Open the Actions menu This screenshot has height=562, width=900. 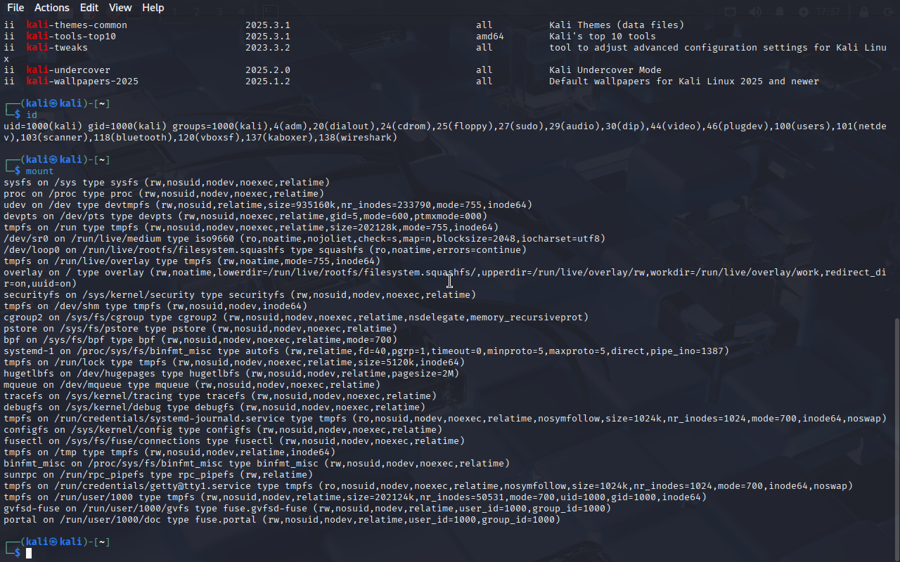tap(52, 8)
